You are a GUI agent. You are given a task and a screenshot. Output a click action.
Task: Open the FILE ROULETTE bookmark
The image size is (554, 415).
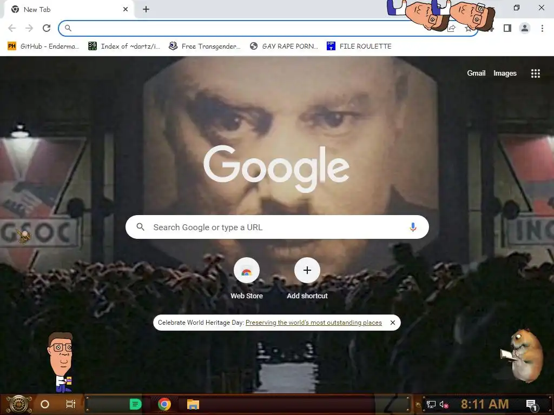[x=359, y=46]
